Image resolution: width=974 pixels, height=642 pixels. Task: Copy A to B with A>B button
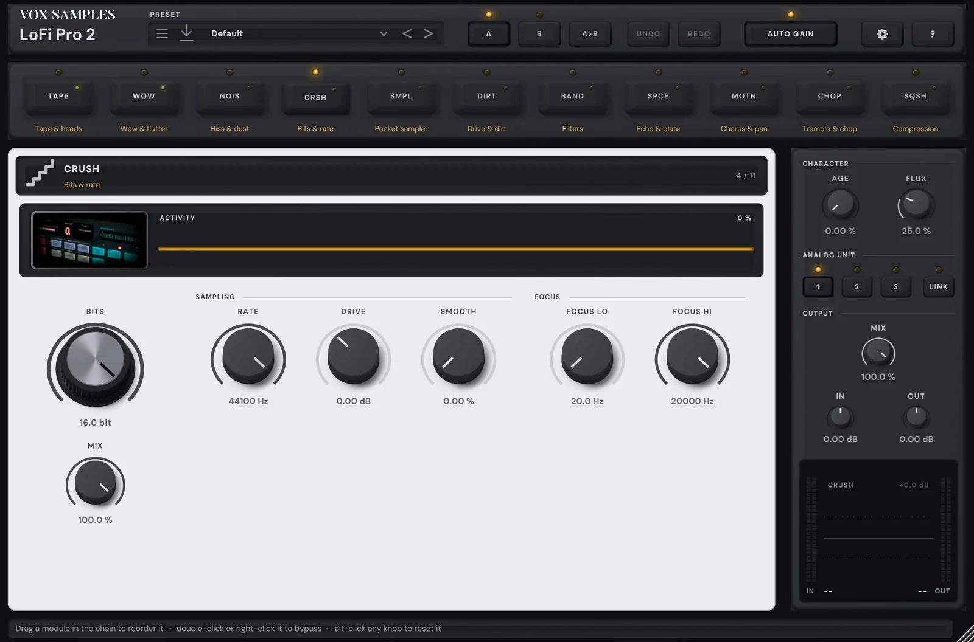(x=590, y=34)
